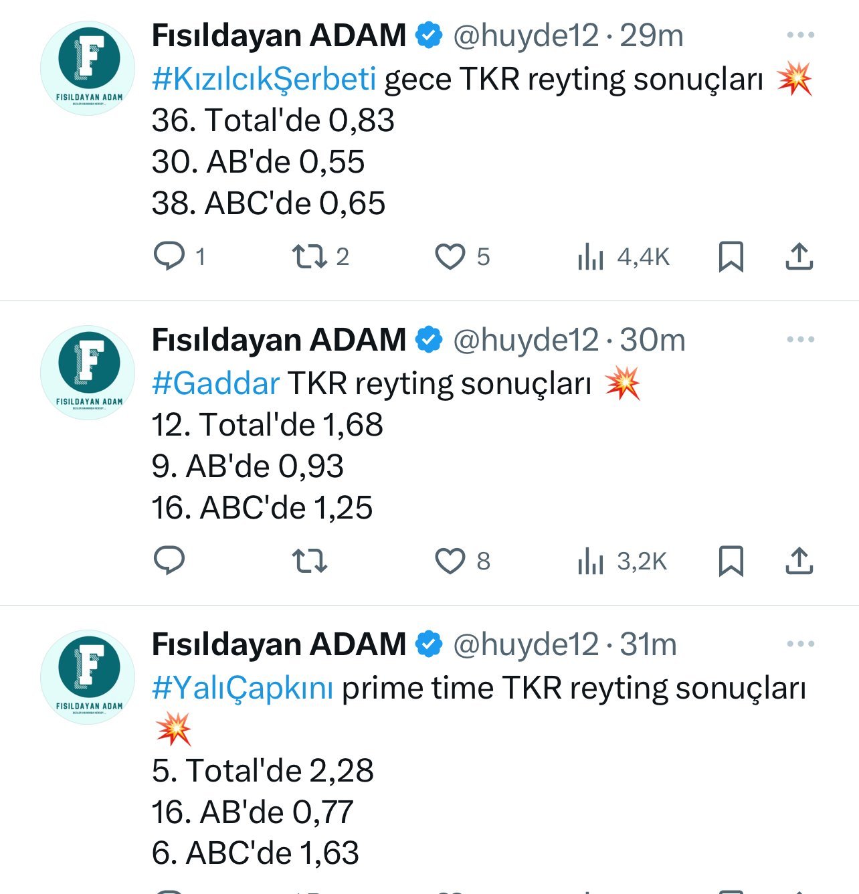The height and width of the screenshot is (894, 859).
Task: Open the #YalıÇapkını hashtag
Action: (242, 688)
